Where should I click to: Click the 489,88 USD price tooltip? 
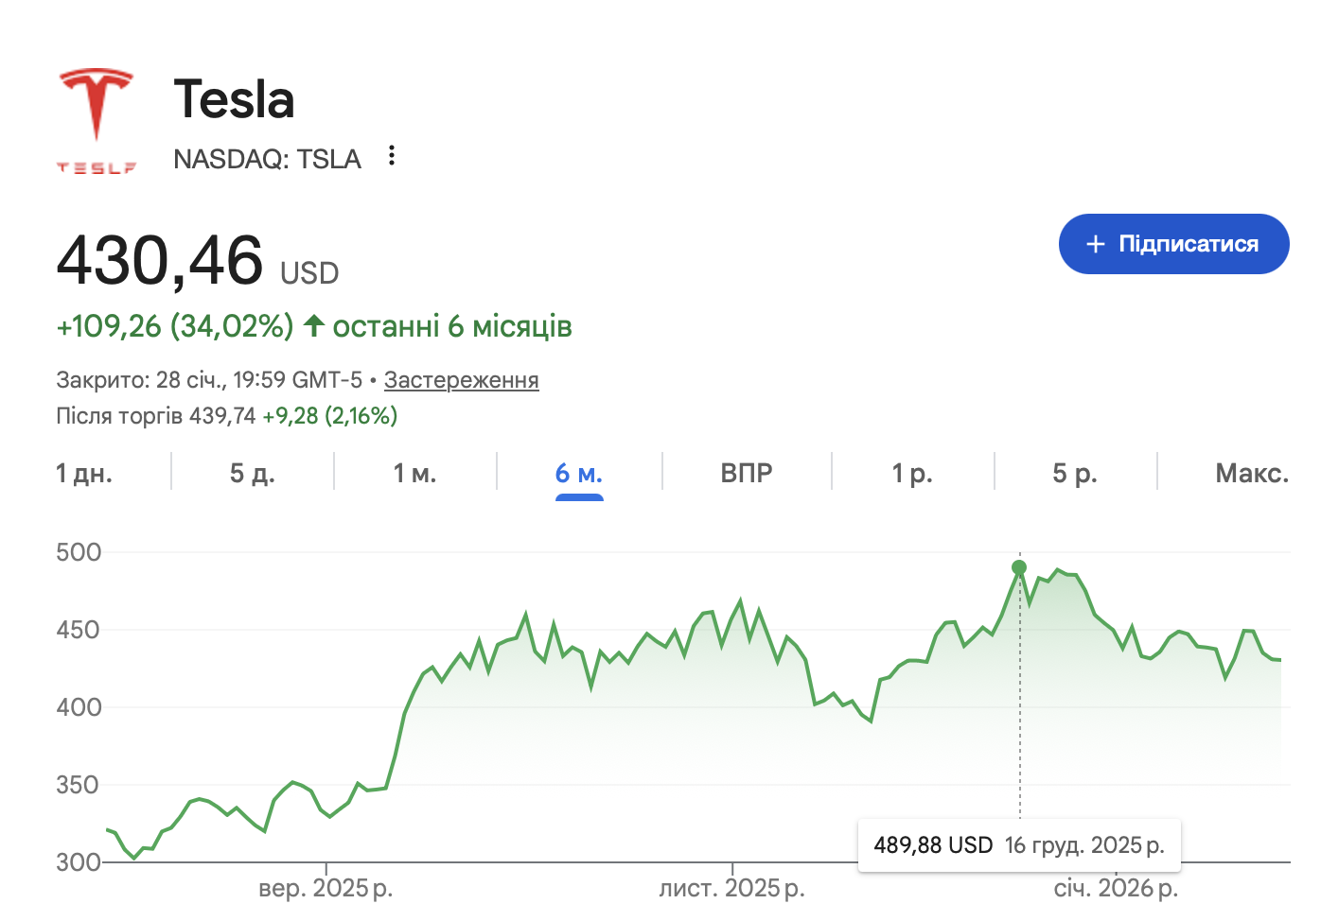(1018, 845)
